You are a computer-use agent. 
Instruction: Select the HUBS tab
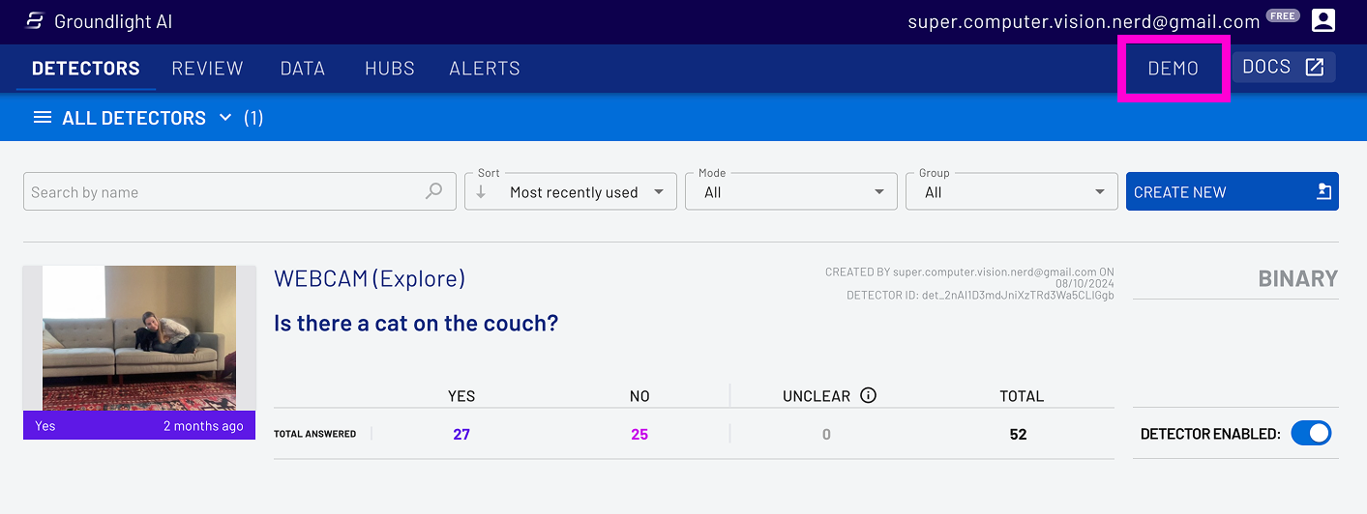click(x=390, y=69)
